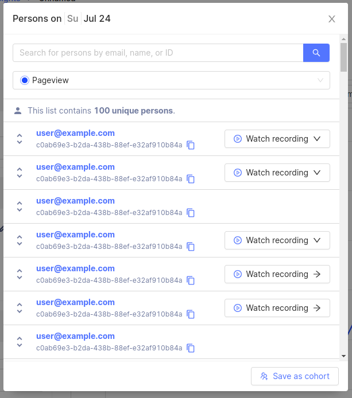Click the blue search magnifier button

point(316,53)
